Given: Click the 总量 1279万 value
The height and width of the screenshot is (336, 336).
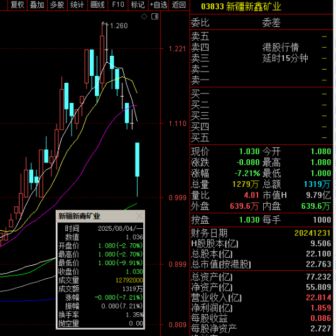Looking at the screenshot, I should coord(246,184).
